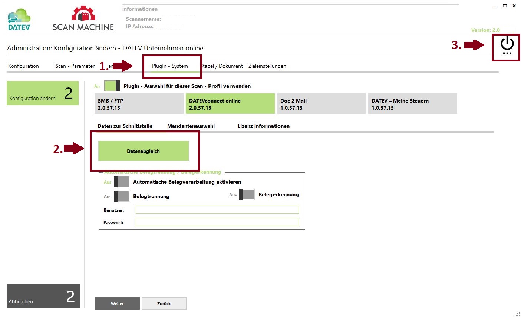
Task: Open the Stapel / Dokument tab
Action: pyautogui.click(x=222, y=66)
